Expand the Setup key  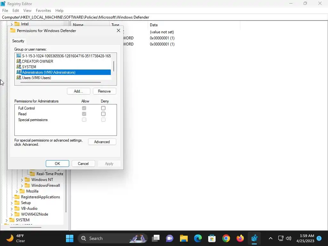[x=12, y=203]
